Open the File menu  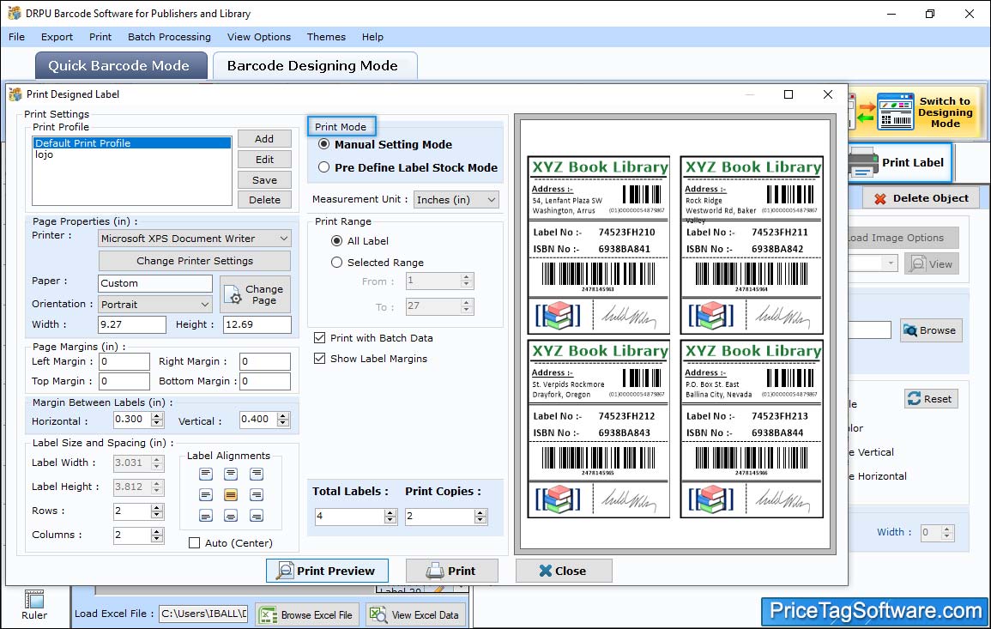pos(17,37)
